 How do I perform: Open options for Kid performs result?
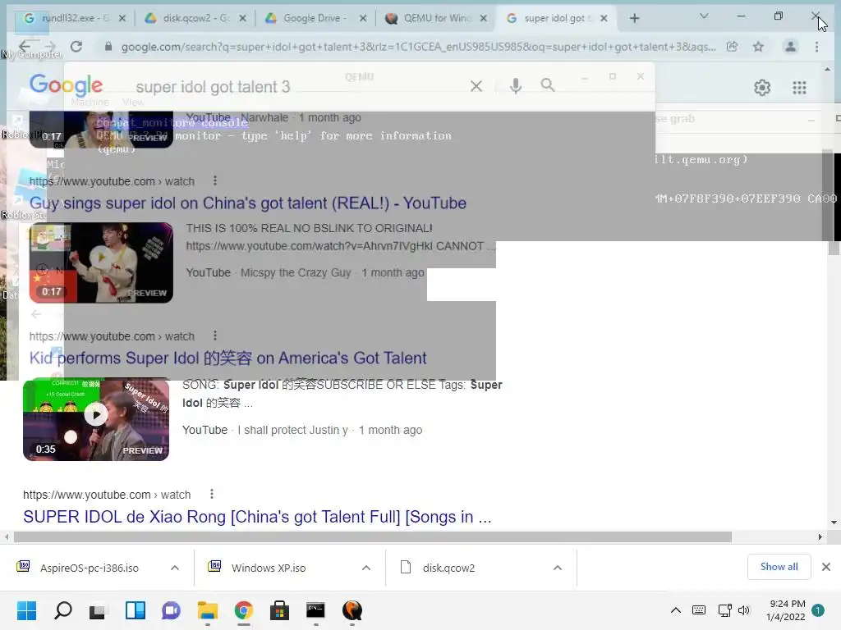[215, 336]
